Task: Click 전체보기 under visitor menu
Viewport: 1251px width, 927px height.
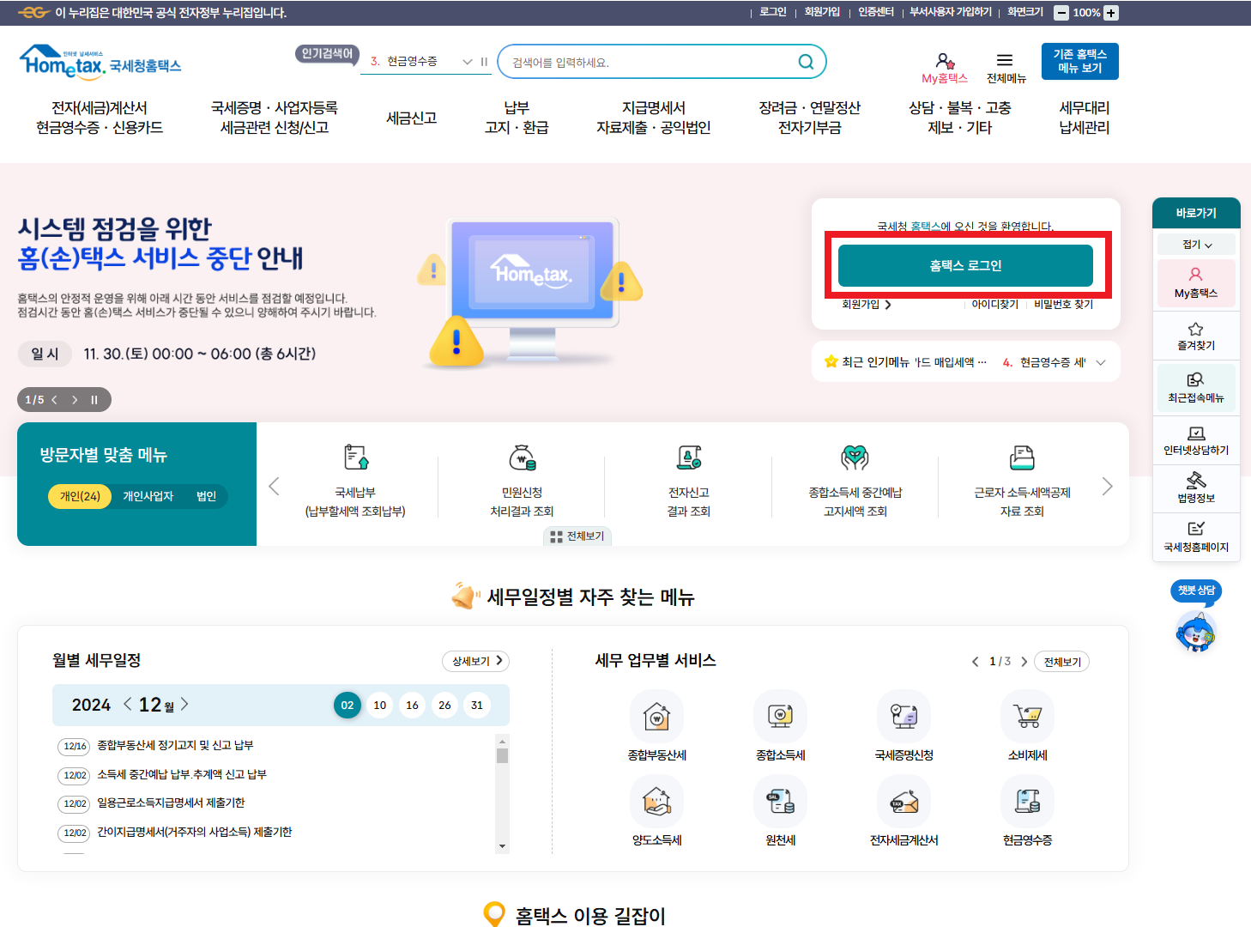Action: click(577, 536)
